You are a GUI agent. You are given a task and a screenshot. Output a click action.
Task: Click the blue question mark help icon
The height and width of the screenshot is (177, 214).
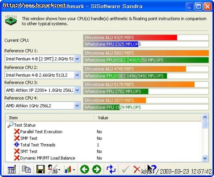click(154, 168)
